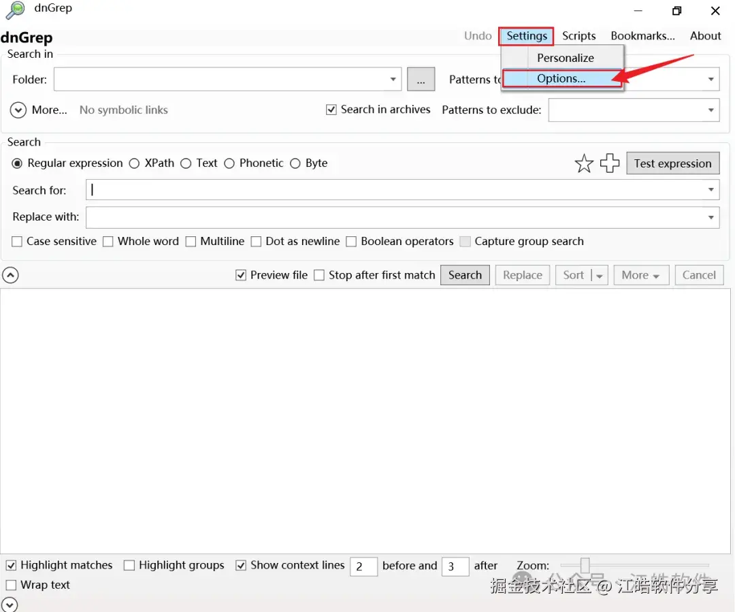Open the Folder dropdown arrow
The height and width of the screenshot is (612, 735).
[x=393, y=79]
